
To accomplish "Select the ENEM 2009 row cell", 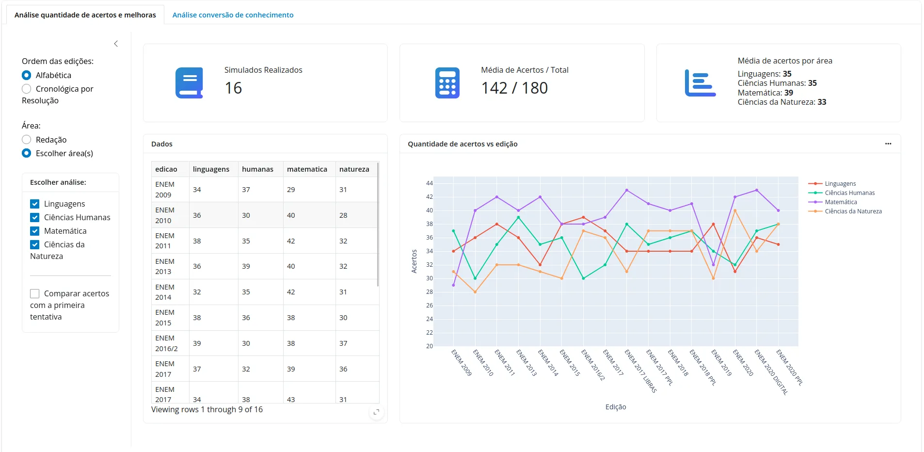I will [170, 190].
